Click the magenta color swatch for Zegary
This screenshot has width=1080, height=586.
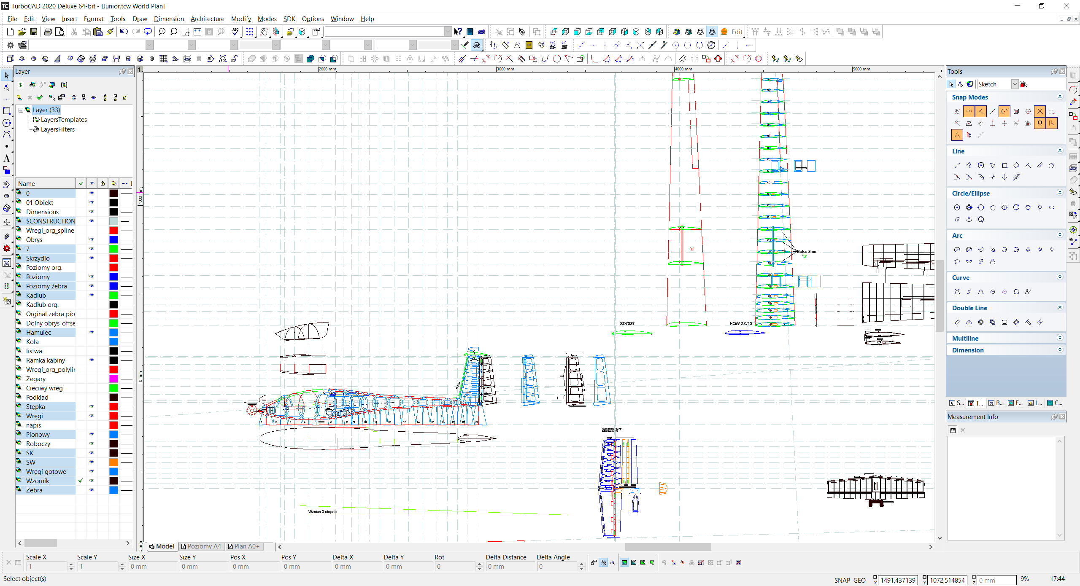pos(113,379)
